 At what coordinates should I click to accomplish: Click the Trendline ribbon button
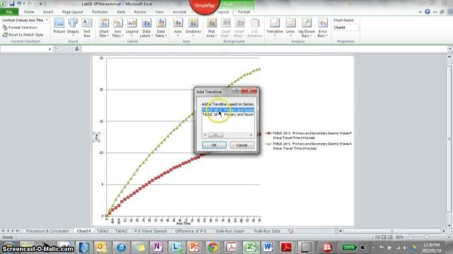(275, 27)
